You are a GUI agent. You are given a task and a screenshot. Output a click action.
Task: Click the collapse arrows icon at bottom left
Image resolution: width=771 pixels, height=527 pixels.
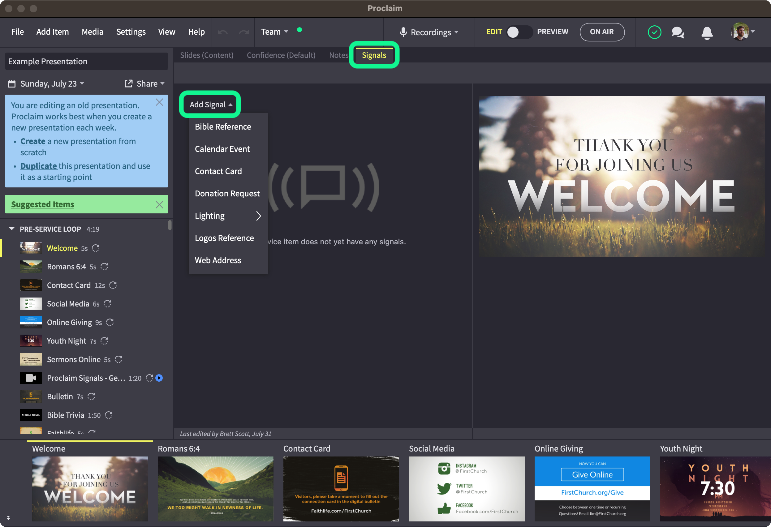click(8, 518)
